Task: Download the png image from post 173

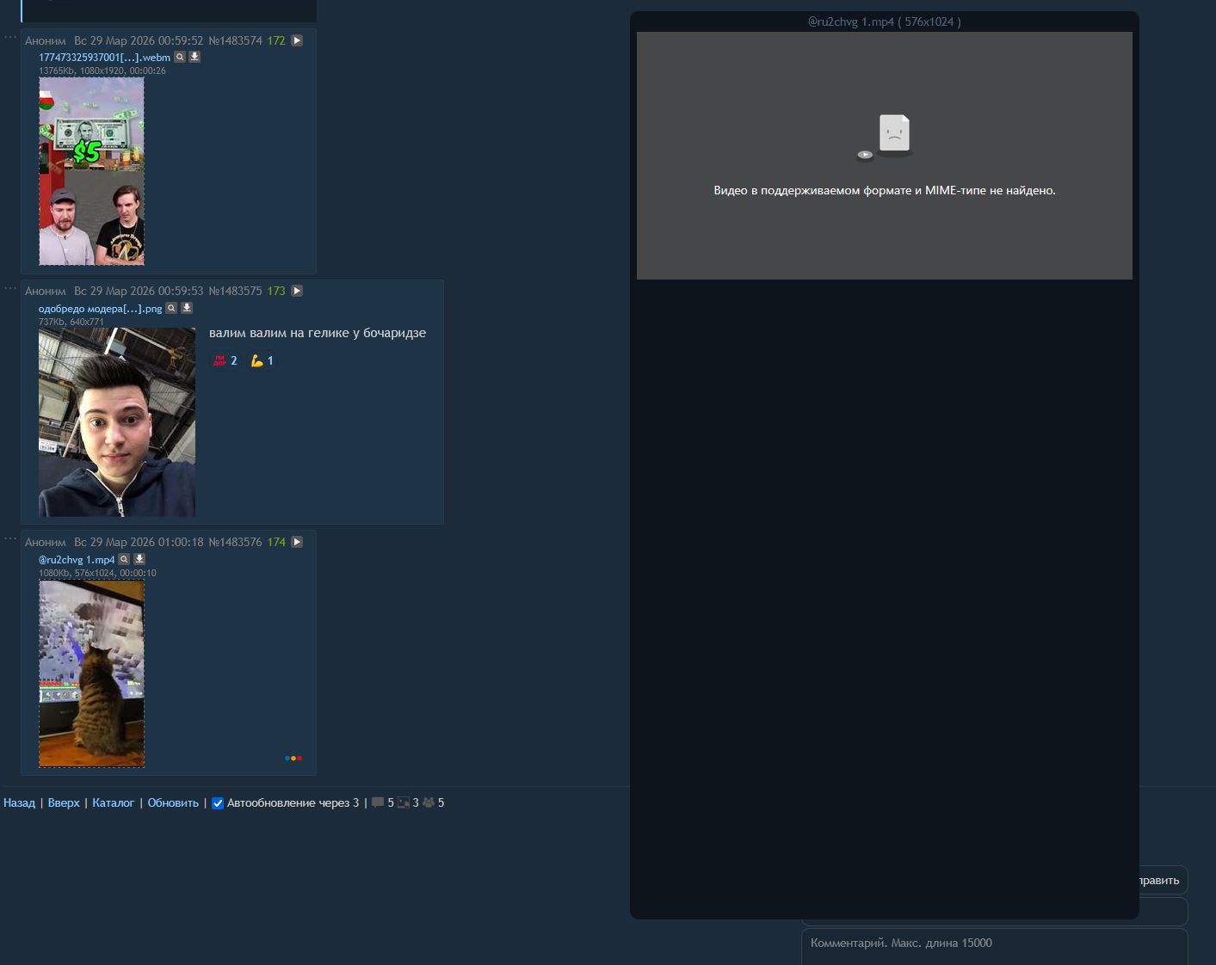Action: tap(187, 308)
